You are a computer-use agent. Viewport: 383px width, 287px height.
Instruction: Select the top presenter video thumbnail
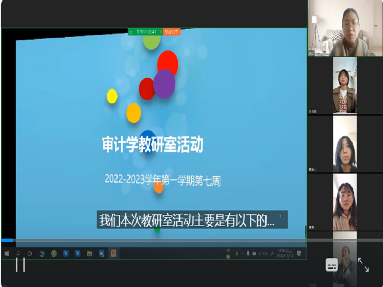(345, 29)
